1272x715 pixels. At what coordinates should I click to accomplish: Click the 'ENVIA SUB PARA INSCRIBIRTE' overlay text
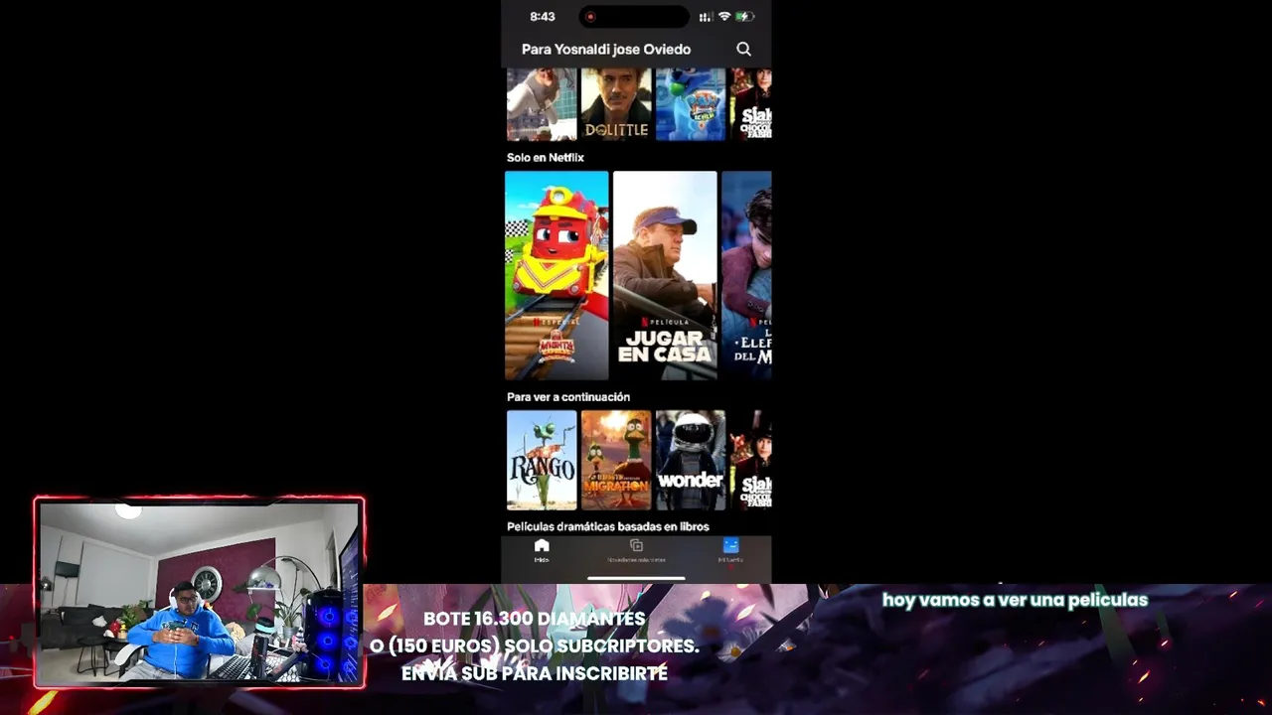535,673
